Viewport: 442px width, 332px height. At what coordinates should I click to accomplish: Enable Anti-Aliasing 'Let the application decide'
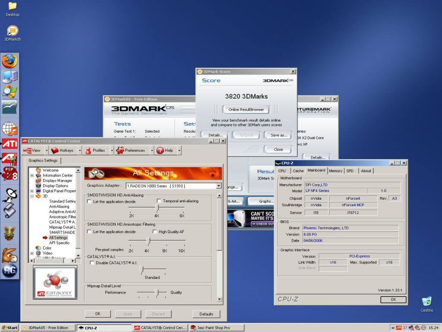point(89,201)
